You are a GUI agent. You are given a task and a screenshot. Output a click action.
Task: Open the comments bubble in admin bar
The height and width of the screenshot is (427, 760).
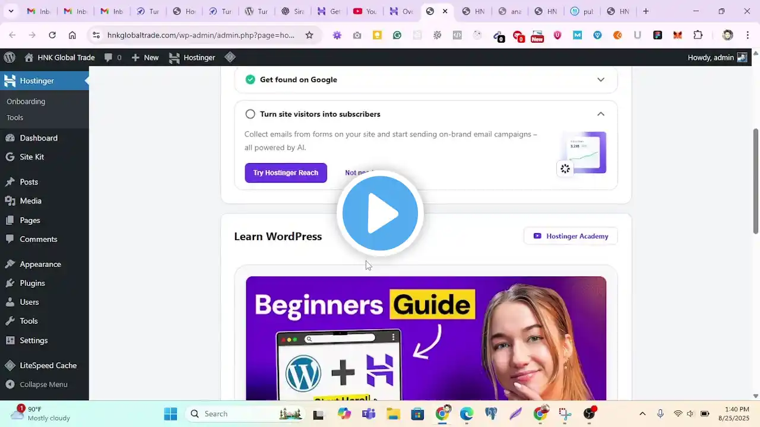[113, 58]
